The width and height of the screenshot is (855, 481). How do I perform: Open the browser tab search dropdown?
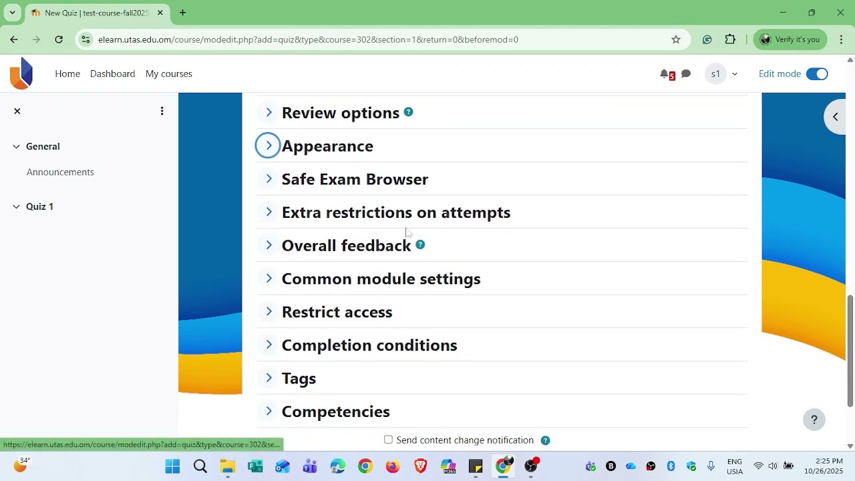12,13
